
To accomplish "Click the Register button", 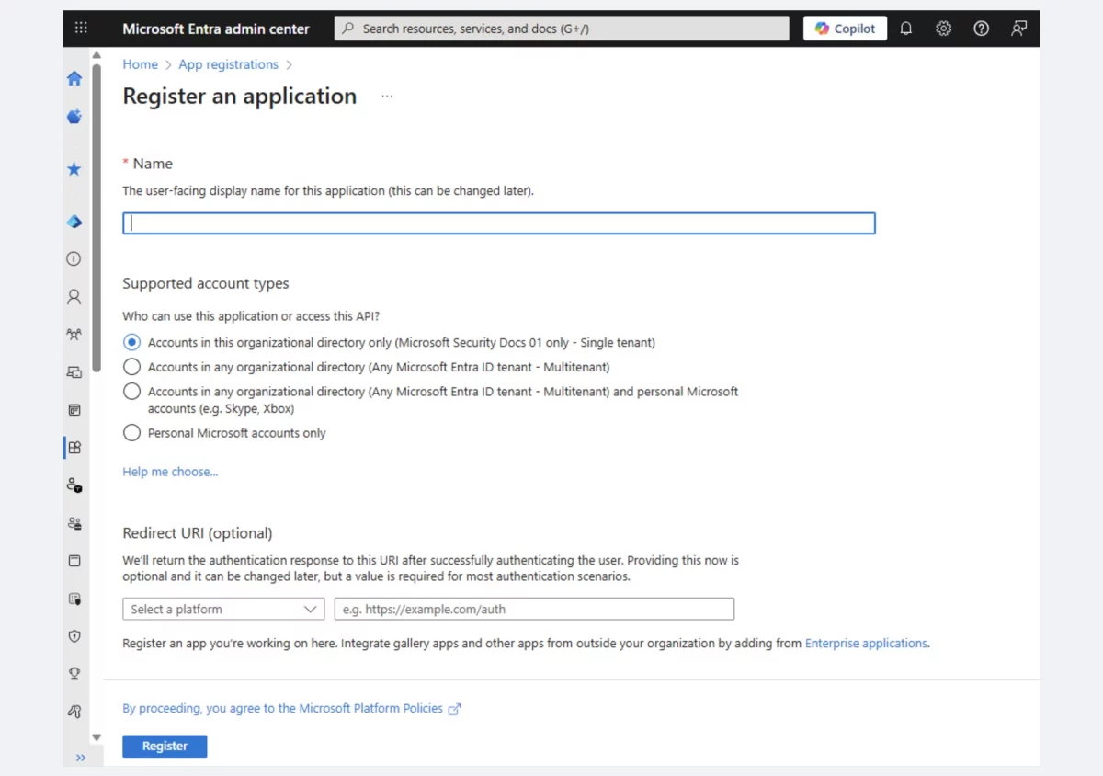I will pyautogui.click(x=165, y=747).
